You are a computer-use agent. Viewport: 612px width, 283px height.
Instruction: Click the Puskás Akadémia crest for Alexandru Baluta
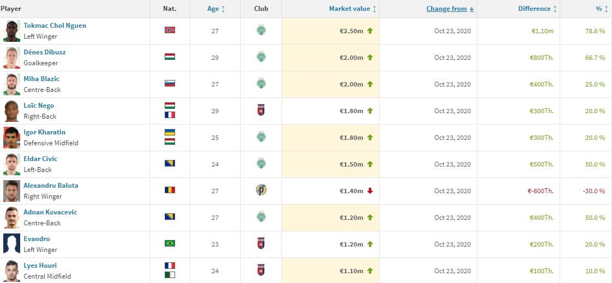coord(261,190)
